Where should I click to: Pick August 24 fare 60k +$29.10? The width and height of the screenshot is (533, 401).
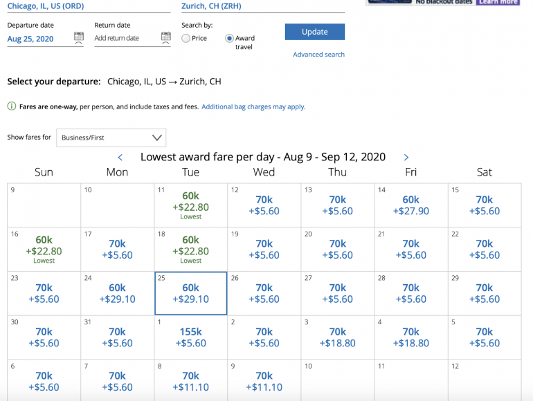tap(118, 293)
